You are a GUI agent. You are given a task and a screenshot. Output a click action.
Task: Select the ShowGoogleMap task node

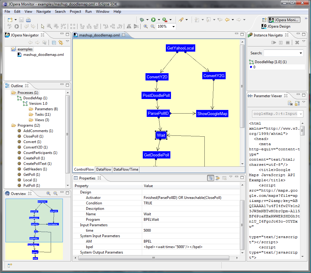(x=212, y=114)
